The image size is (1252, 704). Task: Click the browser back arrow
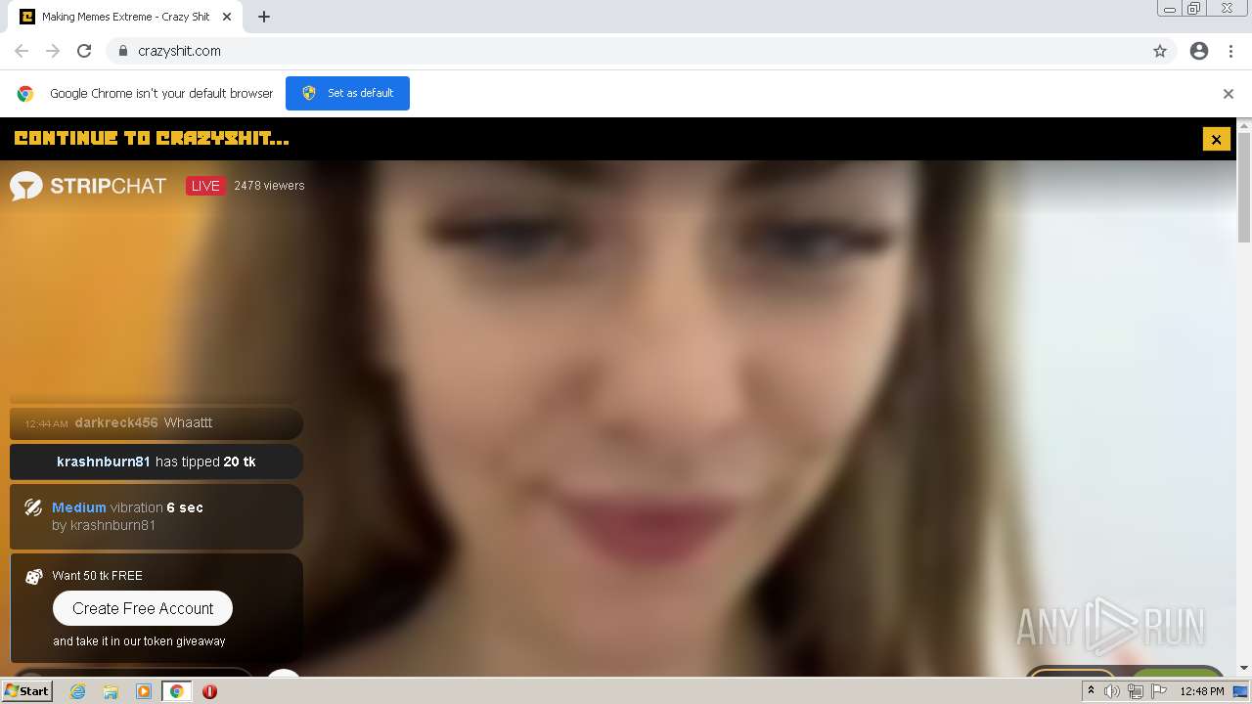[22, 51]
